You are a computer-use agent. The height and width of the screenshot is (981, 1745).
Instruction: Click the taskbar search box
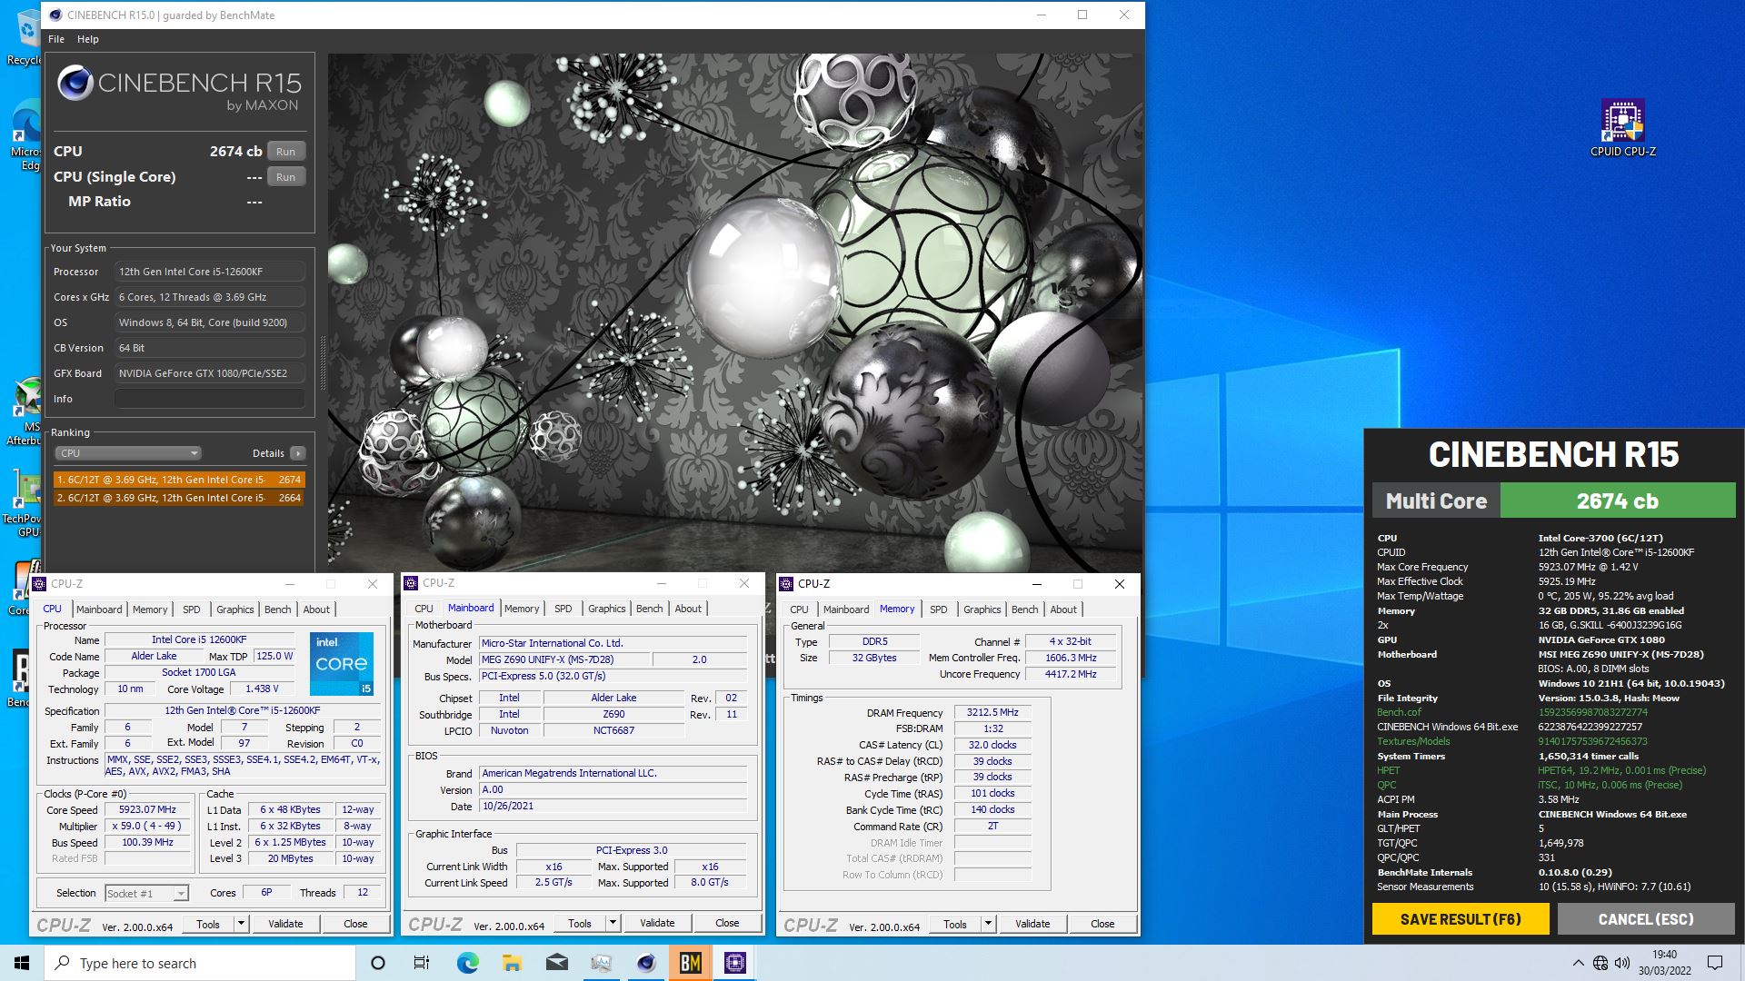201,963
